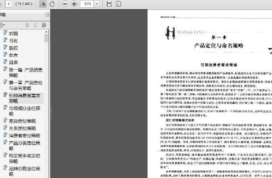Image resolution: width=272 pixels, height=178 pixels.
Task: Click the new bookmark icon
Action: click(35, 25)
